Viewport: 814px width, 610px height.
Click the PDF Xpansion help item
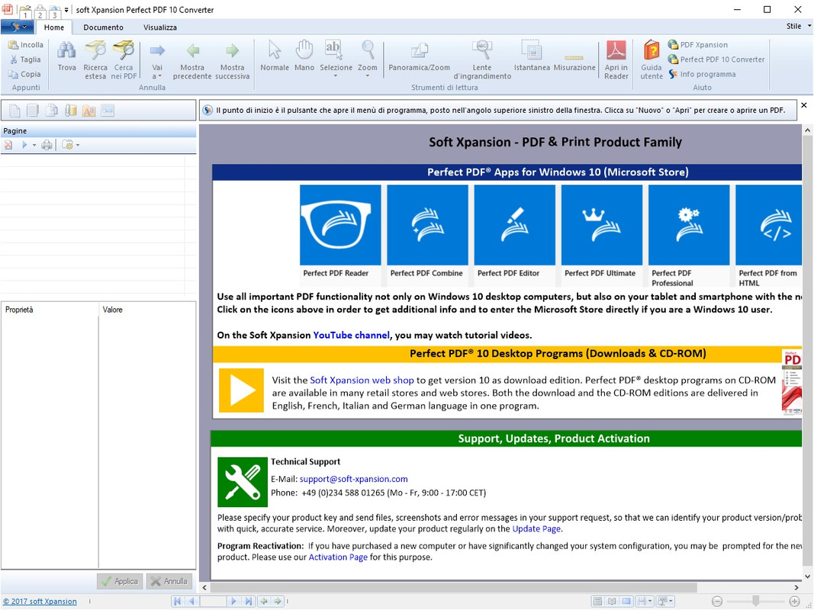pos(698,45)
